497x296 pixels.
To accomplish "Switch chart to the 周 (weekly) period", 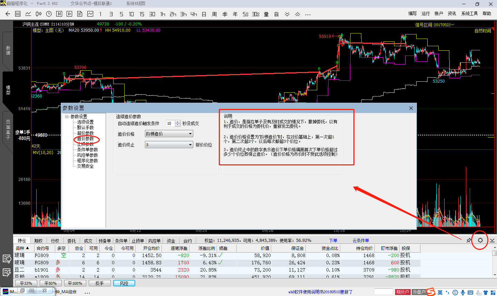I will (214, 14).
